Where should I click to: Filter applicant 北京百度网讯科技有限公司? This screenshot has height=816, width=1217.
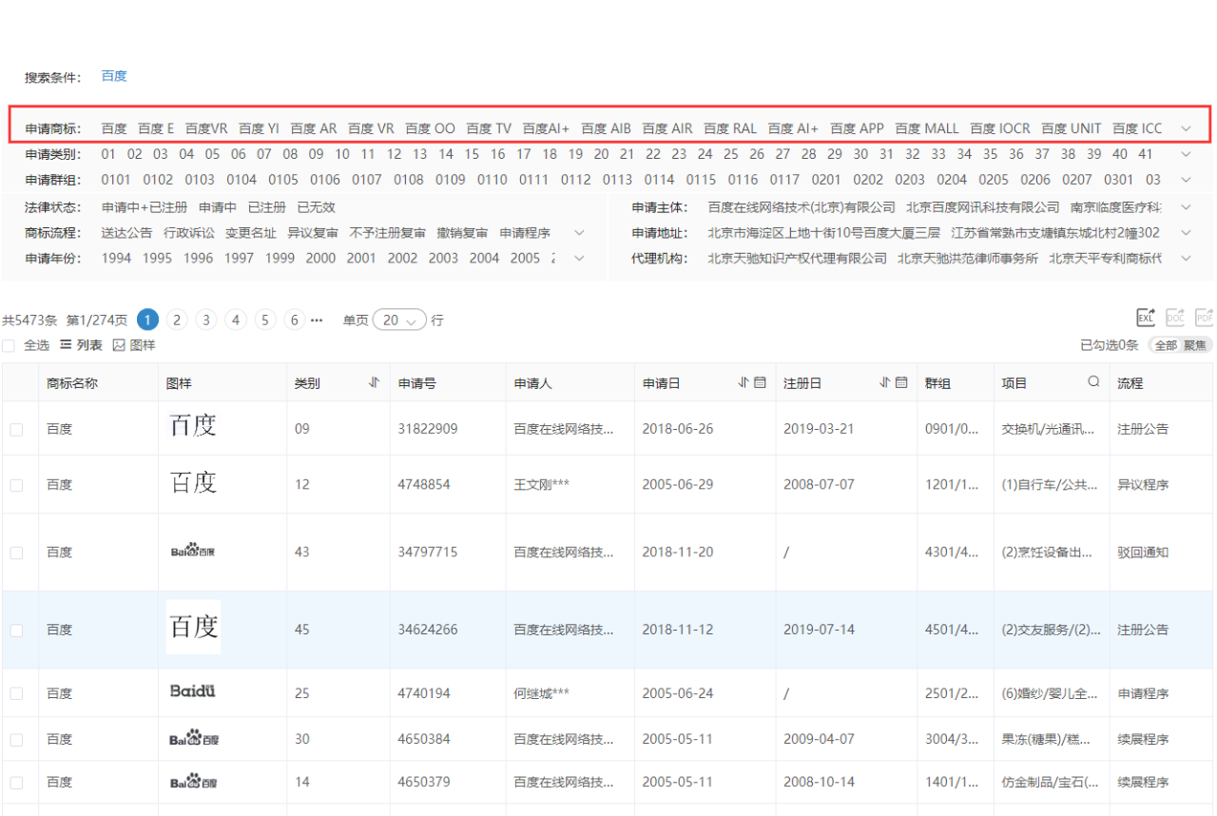[x=982, y=206]
